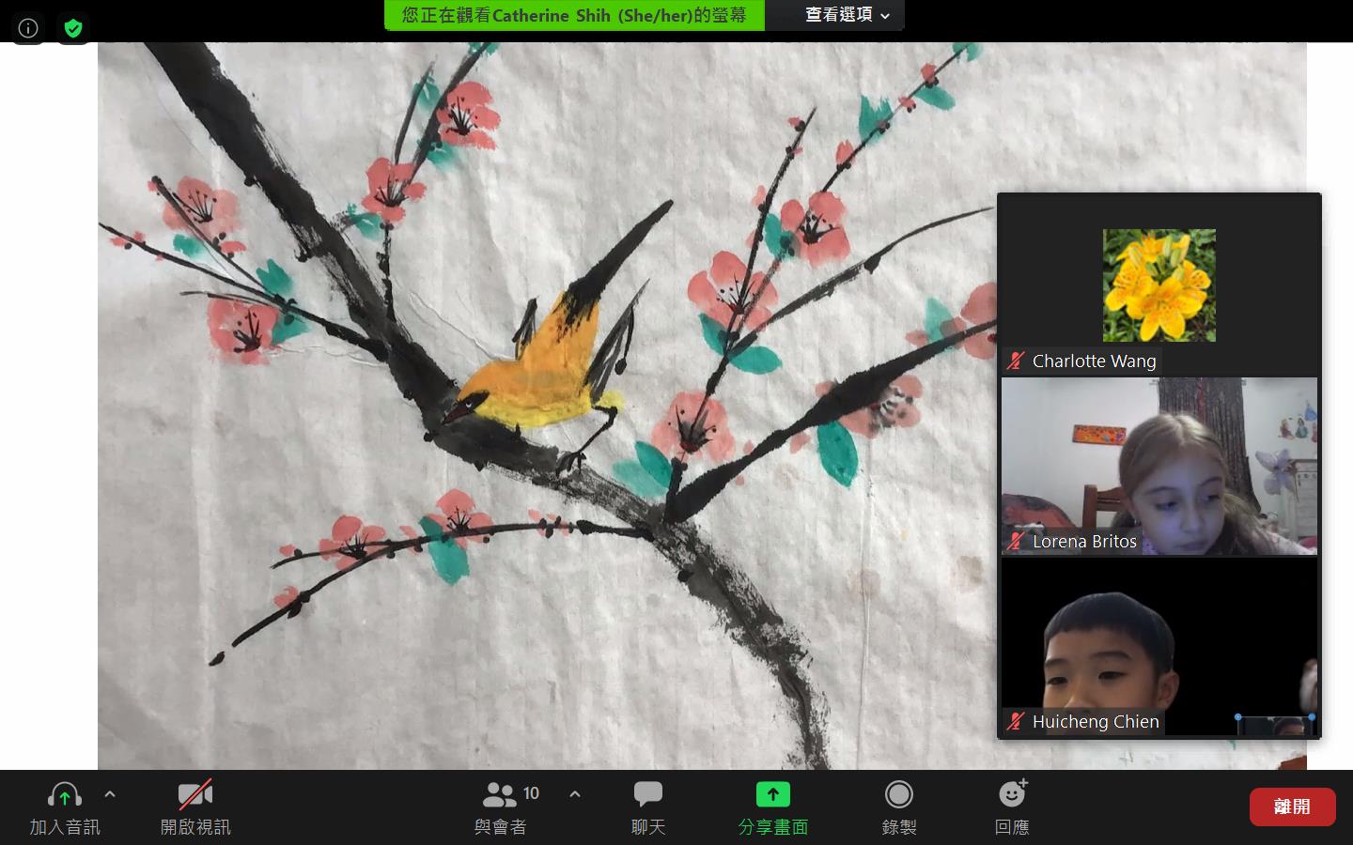The height and width of the screenshot is (845, 1353).
Task: Click Lorena Britos's muted microphone indicator
Action: [1017, 541]
